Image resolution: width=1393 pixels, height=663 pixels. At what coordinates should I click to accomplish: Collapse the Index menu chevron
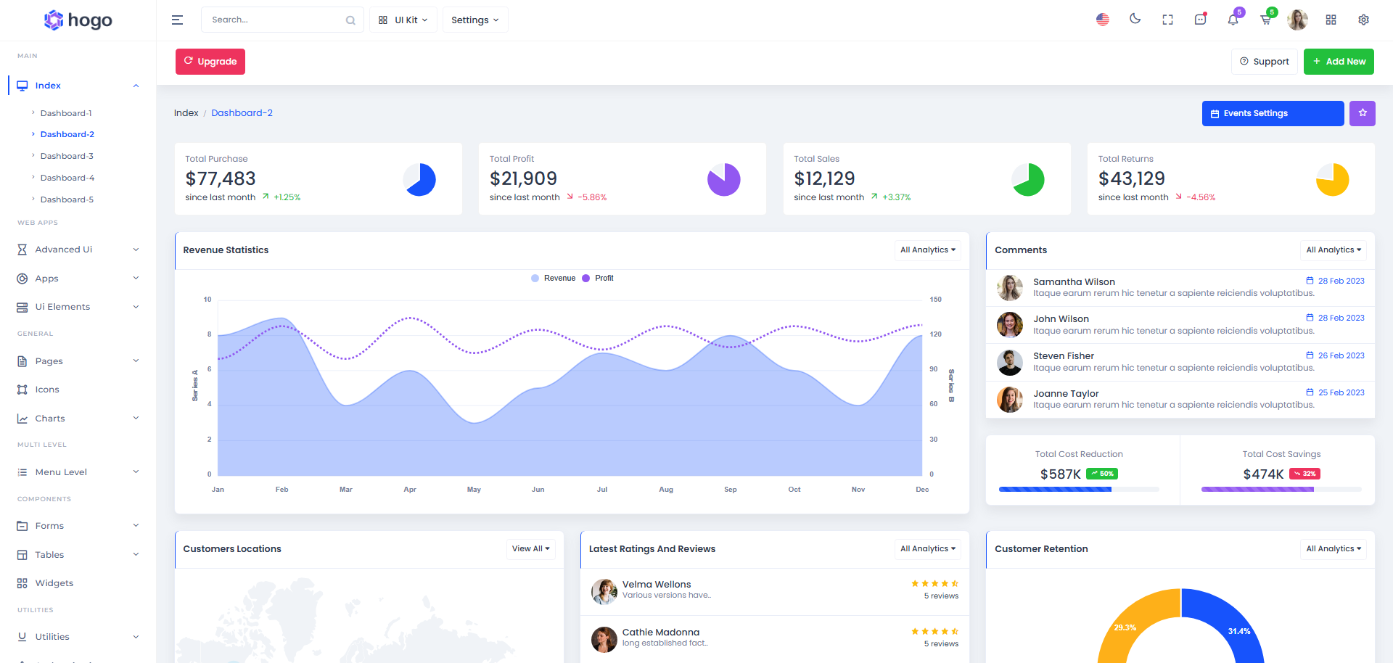point(136,86)
